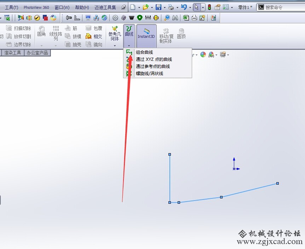
Task: Click the help document icon with question mark
Action: pyautogui.click(x=213, y=18)
